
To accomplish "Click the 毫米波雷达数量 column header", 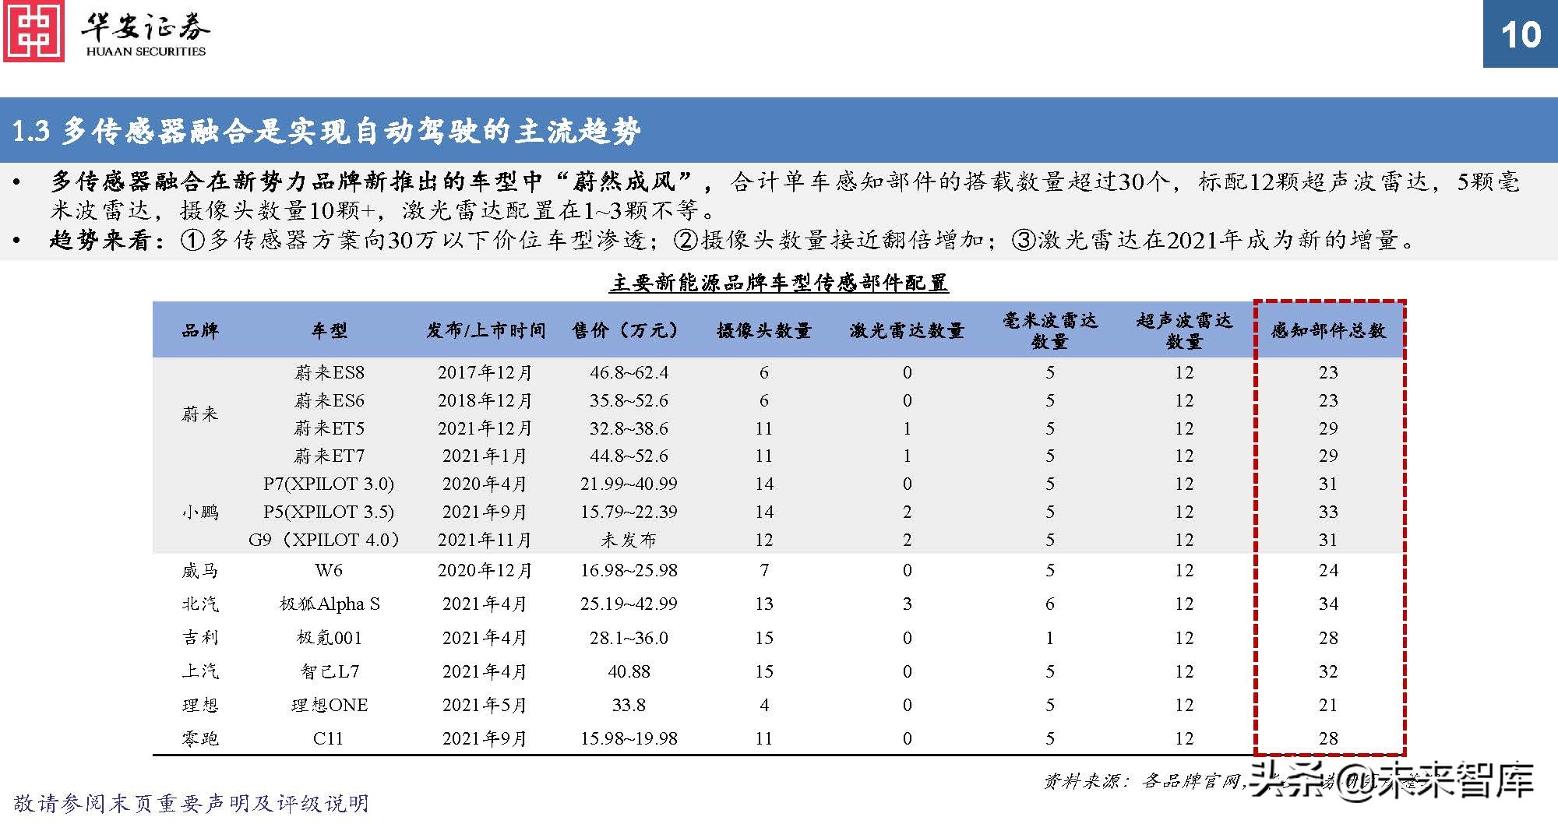I will 1050,330.
